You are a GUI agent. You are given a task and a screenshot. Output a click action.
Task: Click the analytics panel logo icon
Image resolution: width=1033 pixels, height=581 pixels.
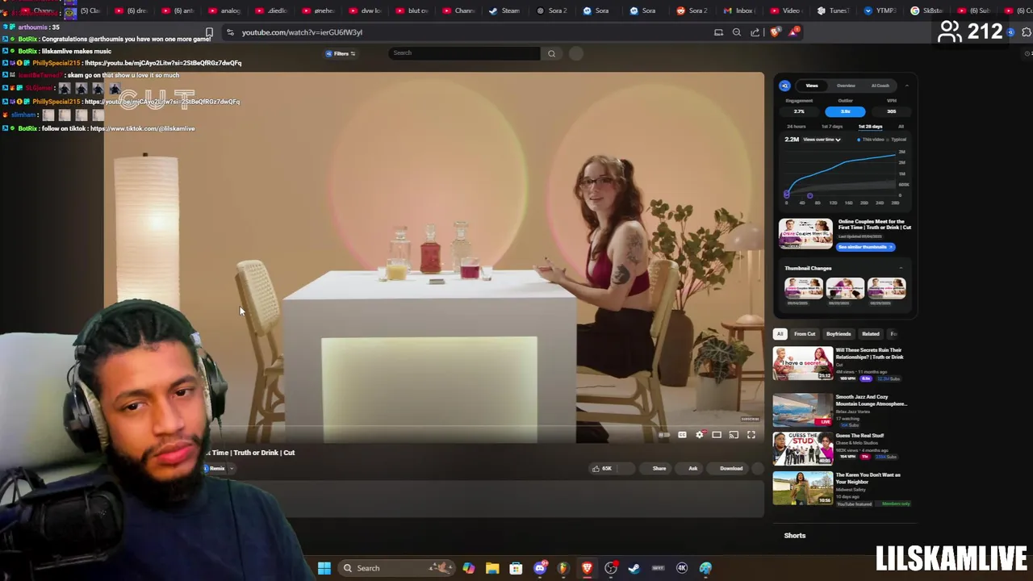[x=784, y=86]
